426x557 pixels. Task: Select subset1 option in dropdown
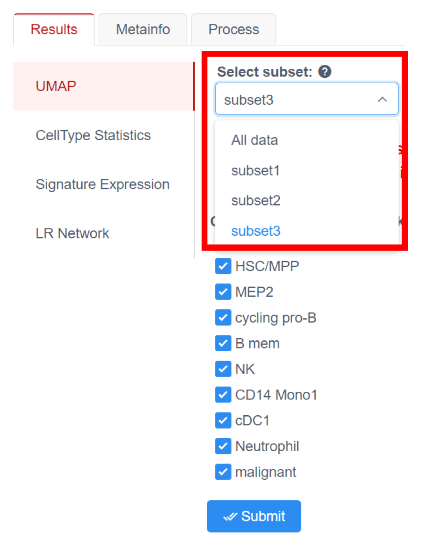click(255, 171)
